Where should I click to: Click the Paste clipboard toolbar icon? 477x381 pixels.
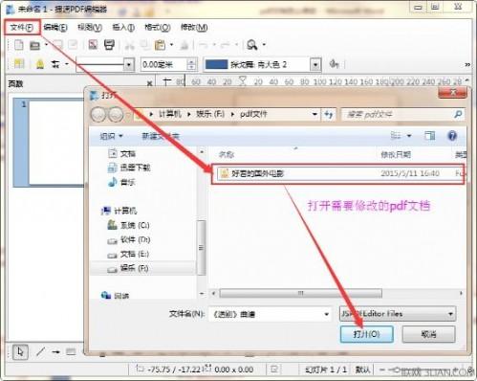pos(160,45)
